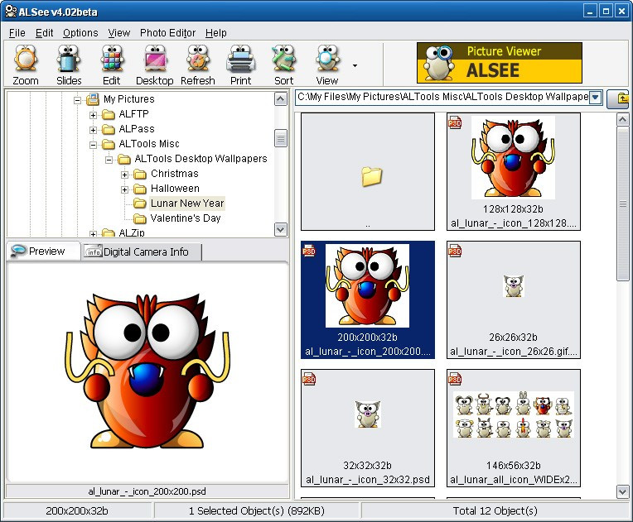Expand the Halloween folder node
This screenshot has width=633, height=522.
click(125, 189)
